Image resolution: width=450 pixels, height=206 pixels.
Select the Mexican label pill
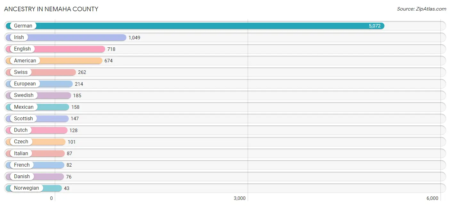click(x=24, y=107)
